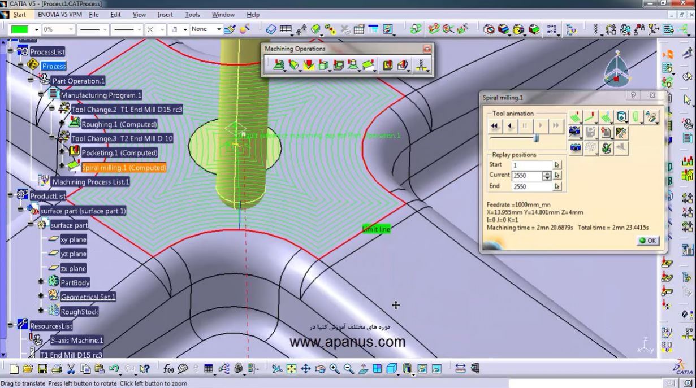Screen dimensions: 696x388
Task: Open the Tools menu
Action: [x=192, y=15]
